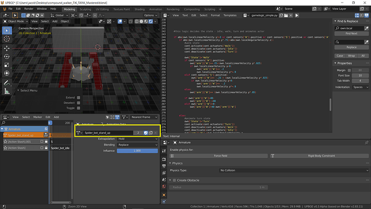Adjust the obstacle Radius field

pos(219,187)
